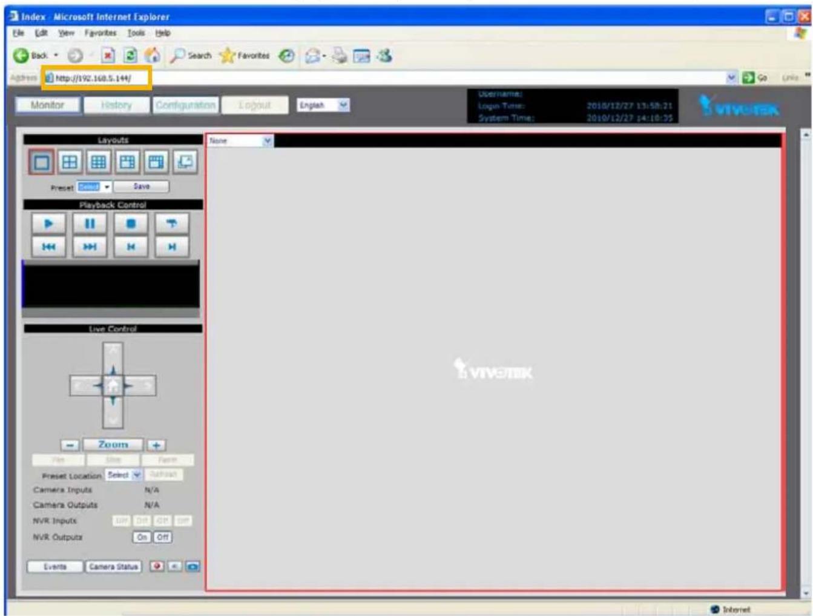
Task: Click the Refresh toolbar icon in Internet Explorer
Action: (130, 56)
